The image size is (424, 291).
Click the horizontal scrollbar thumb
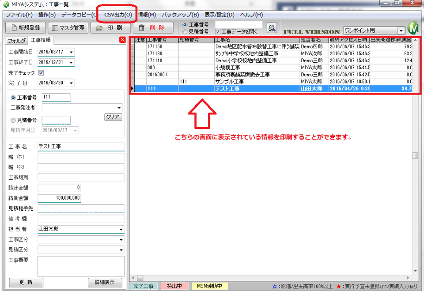pos(140,278)
